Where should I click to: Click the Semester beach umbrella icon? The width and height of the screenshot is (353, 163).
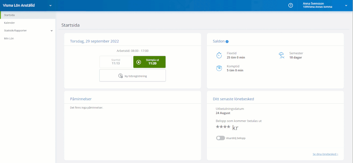[x=282, y=55]
